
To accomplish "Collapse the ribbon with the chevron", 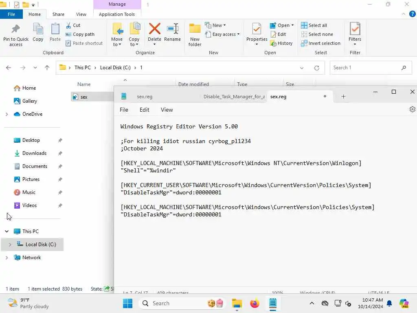I will click(x=404, y=14).
